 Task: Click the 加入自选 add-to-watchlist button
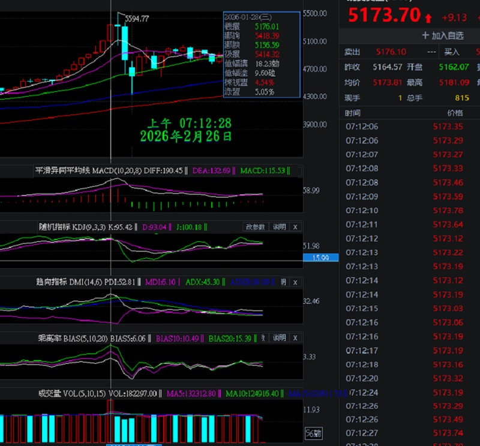443,35
